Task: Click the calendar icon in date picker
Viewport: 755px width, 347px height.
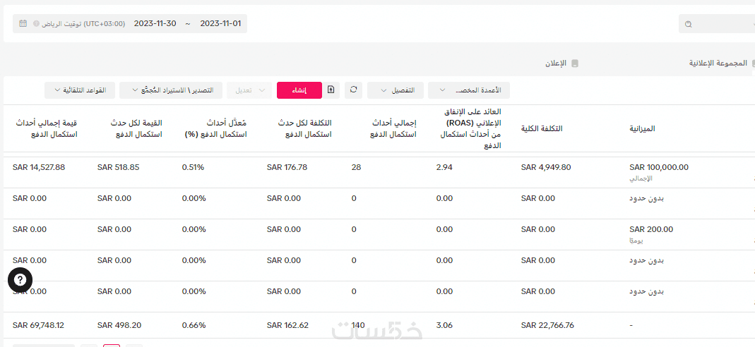Action: (23, 23)
